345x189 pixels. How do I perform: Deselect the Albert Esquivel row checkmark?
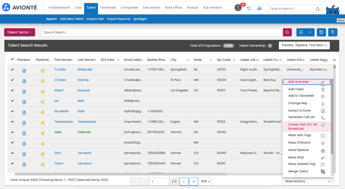tap(12, 90)
